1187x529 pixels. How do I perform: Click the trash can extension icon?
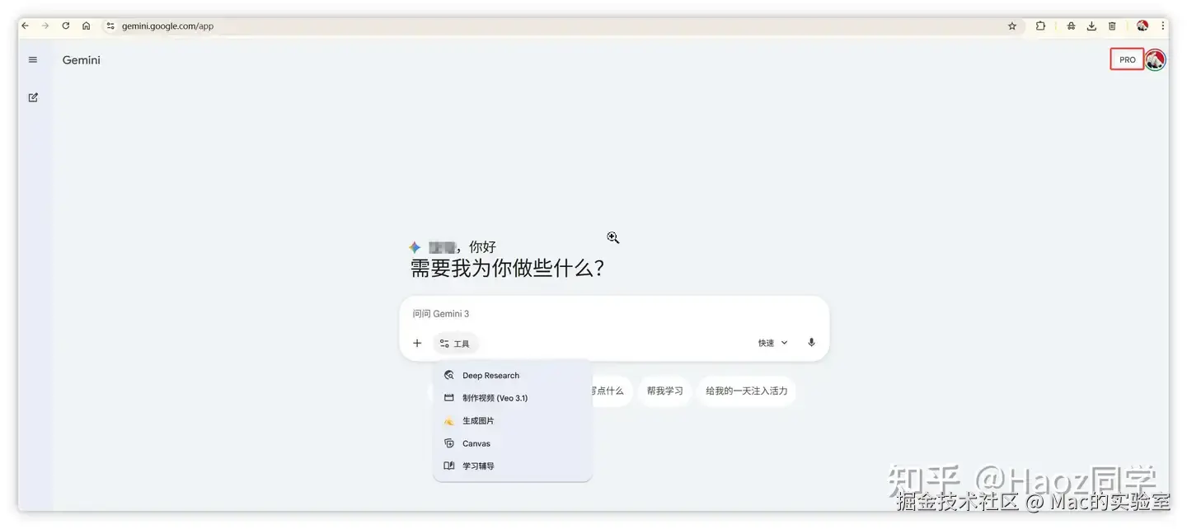coord(1112,26)
